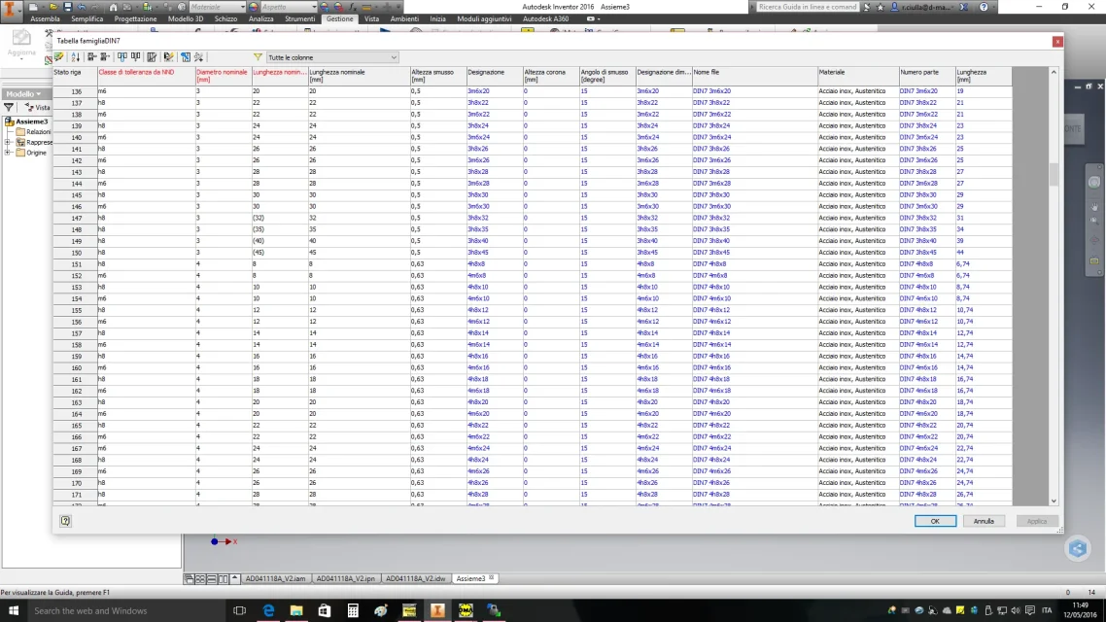
Task: Click the last settings icon in family table toolbar
Action: point(199,57)
